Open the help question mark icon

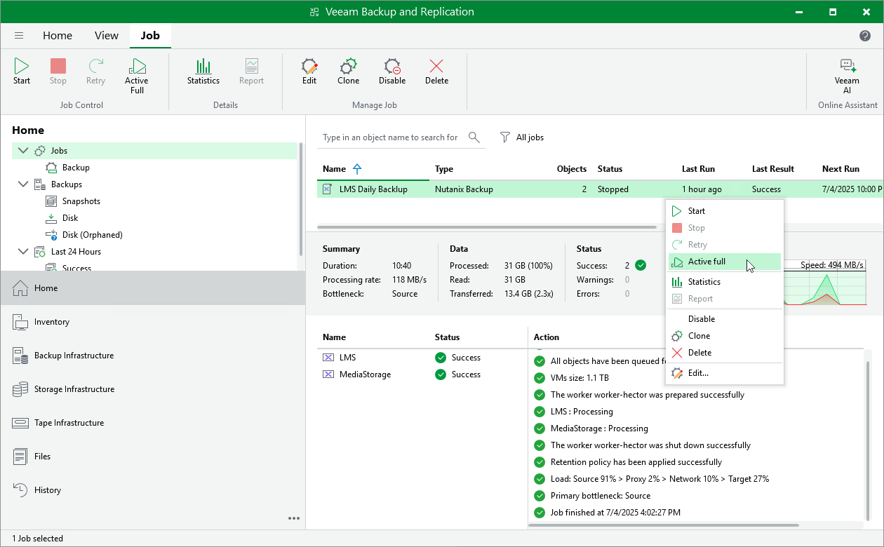click(x=865, y=36)
